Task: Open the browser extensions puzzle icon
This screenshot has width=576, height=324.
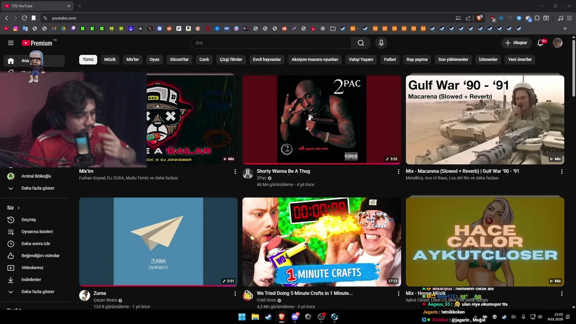Action: tap(537, 18)
